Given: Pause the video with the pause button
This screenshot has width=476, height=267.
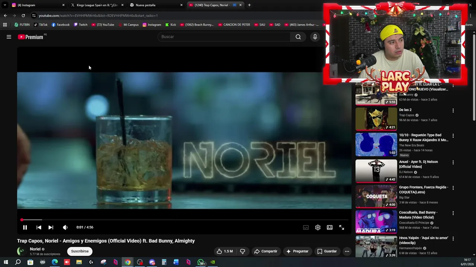Looking at the screenshot, I should click(x=25, y=227).
